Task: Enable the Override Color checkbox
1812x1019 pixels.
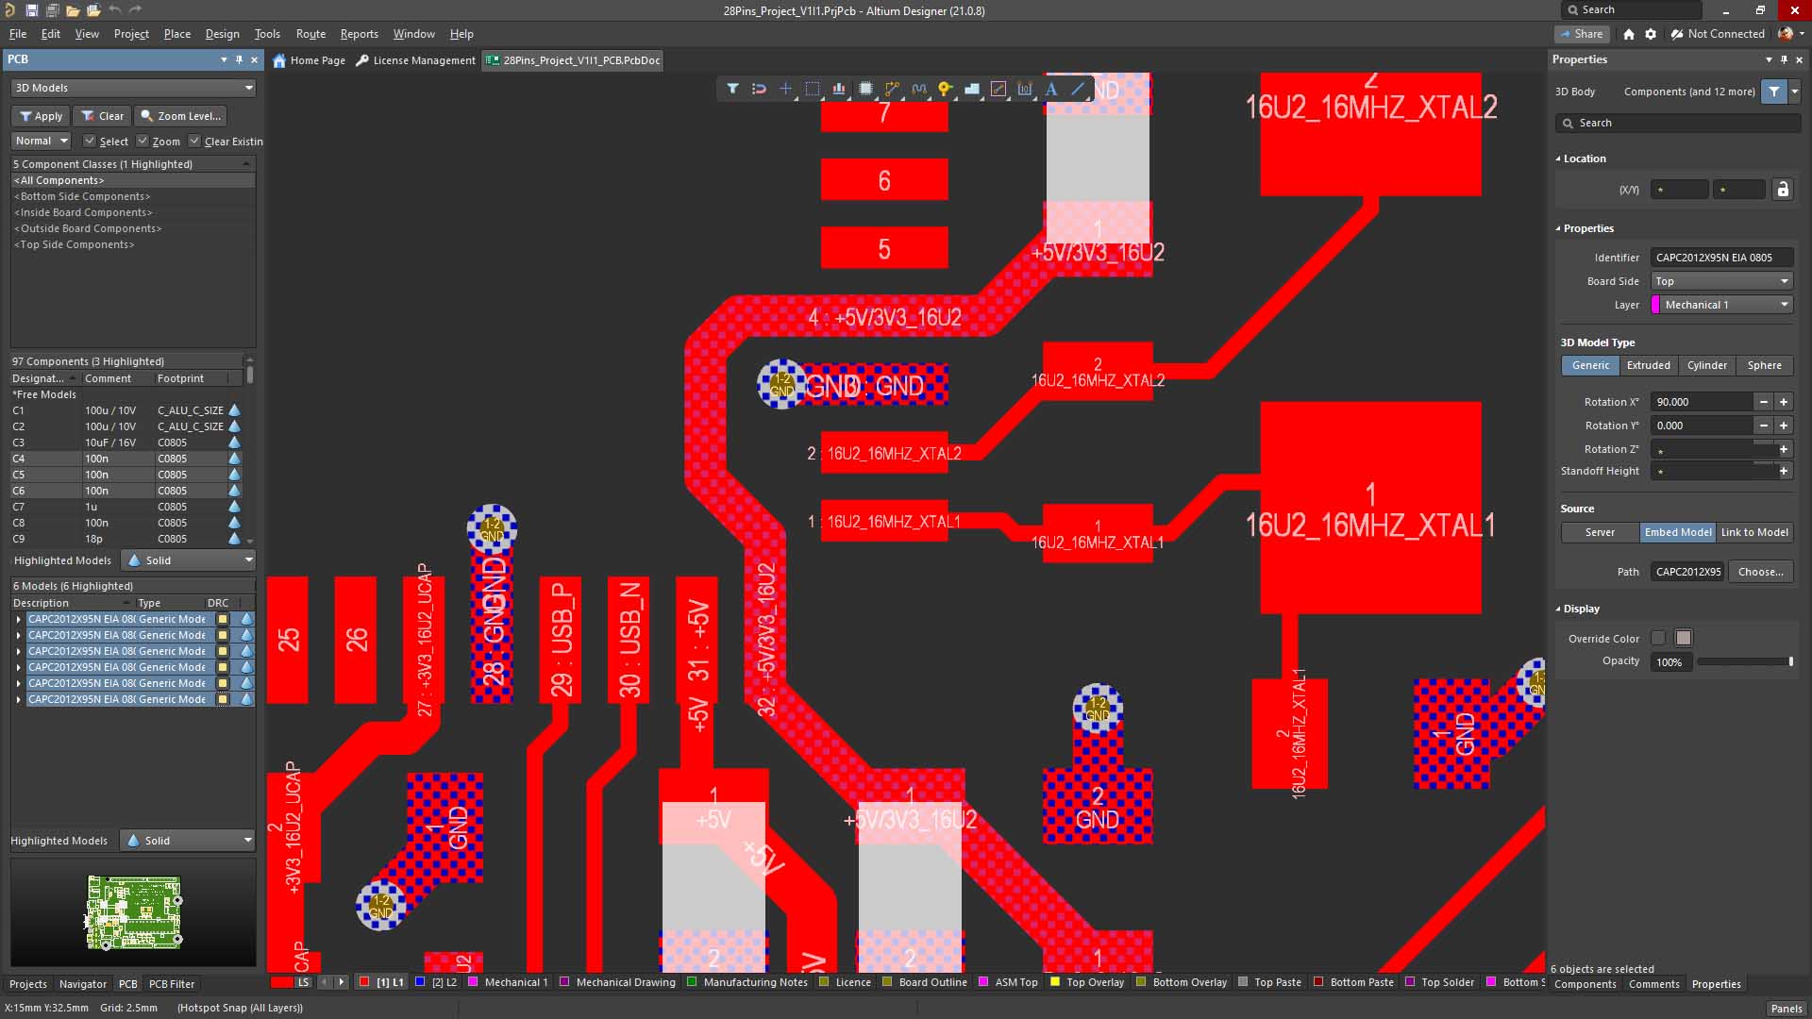Action: pos(1658,639)
